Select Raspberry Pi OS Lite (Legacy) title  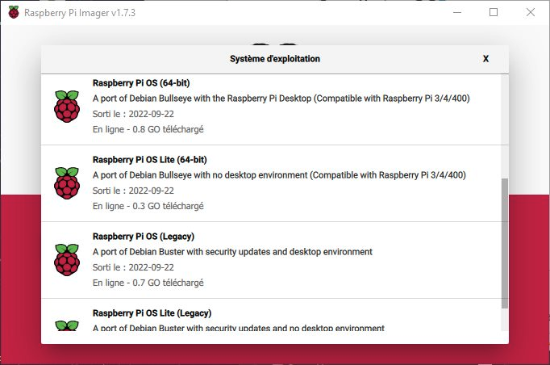[152, 313]
